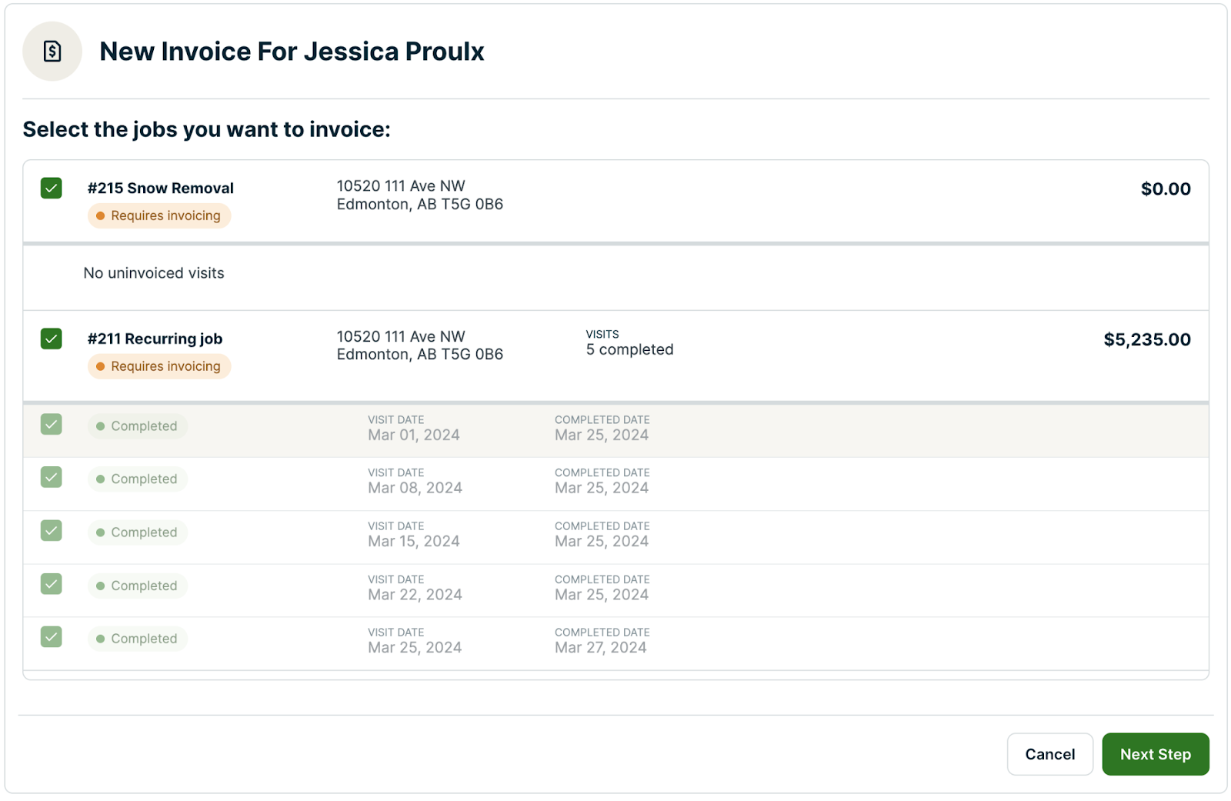Toggle checkbox for Mar 15, 2024 visit
The height and width of the screenshot is (801, 1231).
(52, 531)
